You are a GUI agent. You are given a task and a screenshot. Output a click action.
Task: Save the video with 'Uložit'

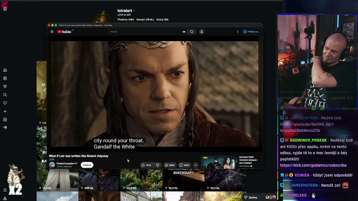coord(184,165)
